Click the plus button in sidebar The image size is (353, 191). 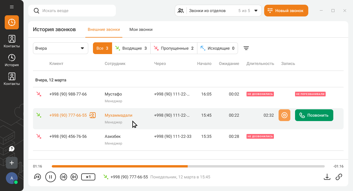point(12,162)
